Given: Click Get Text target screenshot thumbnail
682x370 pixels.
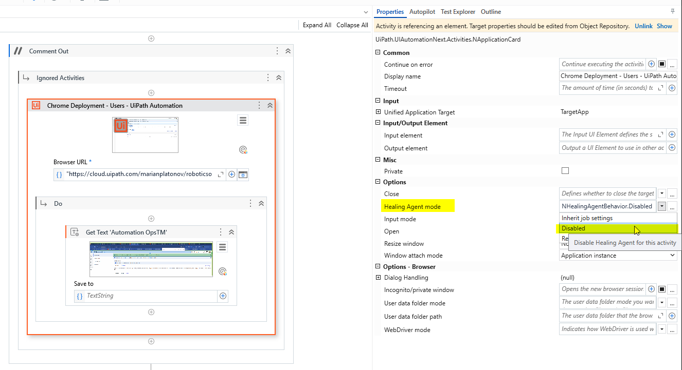Looking at the screenshot, I should tap(151, 260).
